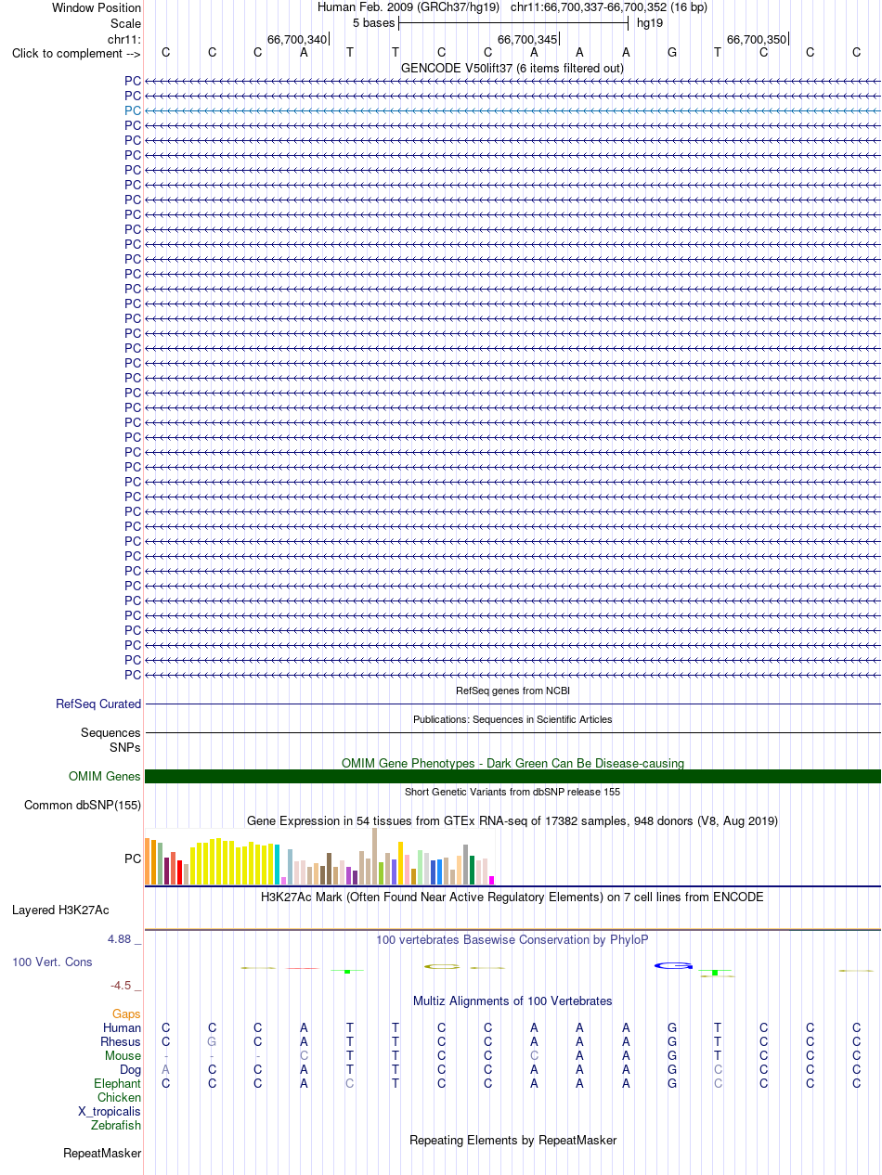
Task: Select the Chicken alignment row label
Action: pos(119,1098)
